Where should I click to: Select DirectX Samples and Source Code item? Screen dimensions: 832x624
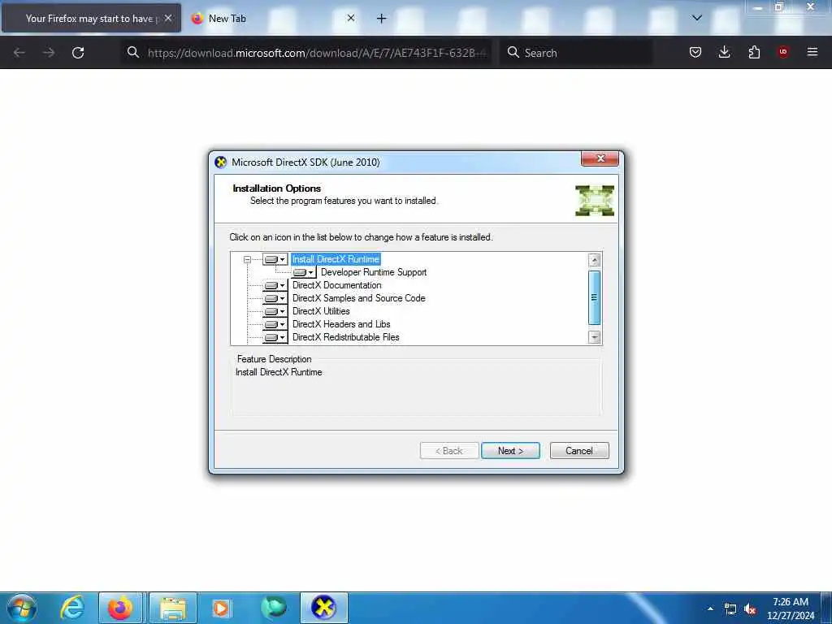(358, 298)
